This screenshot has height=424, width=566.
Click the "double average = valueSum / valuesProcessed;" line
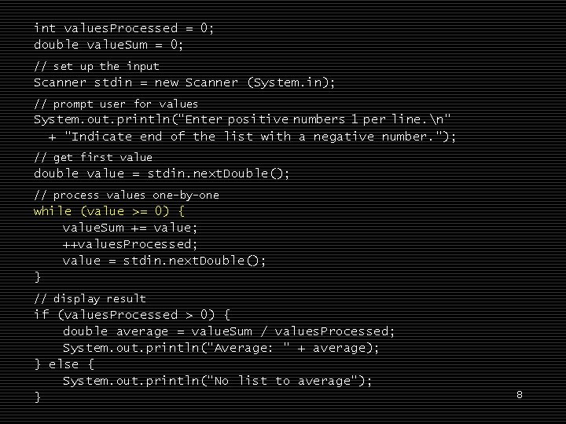tap(229, 331)
